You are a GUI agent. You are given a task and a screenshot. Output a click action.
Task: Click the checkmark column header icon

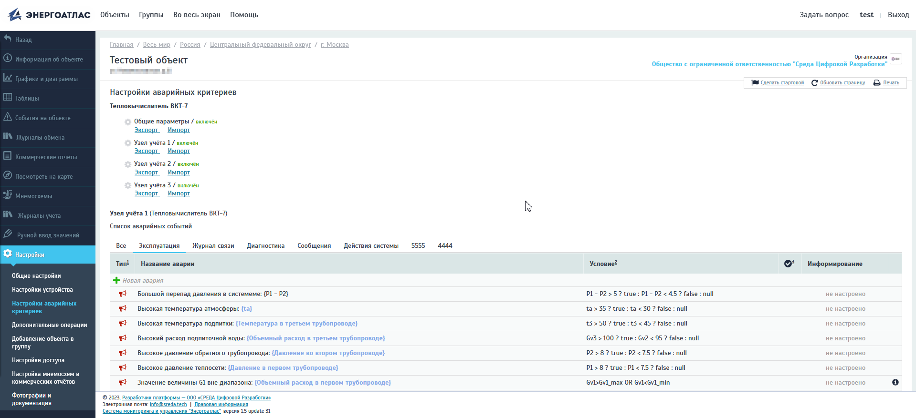[x=788, y=264]
